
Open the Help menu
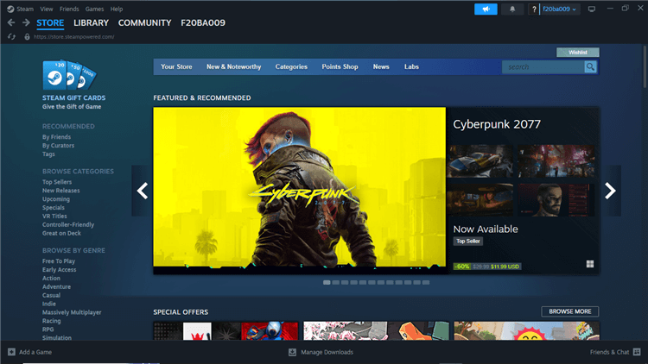(117, 9)
